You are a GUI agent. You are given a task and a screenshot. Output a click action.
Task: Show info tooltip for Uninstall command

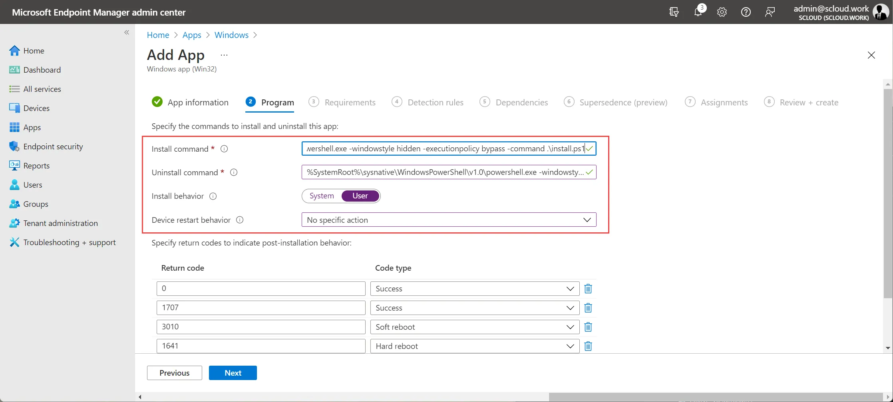[x=234, y=172]
